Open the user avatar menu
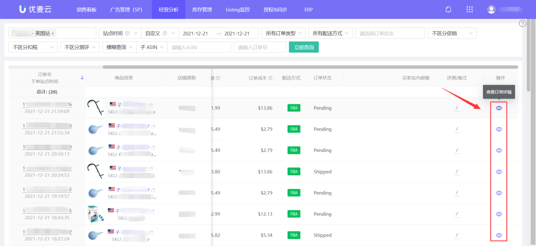 click(491, 9)
